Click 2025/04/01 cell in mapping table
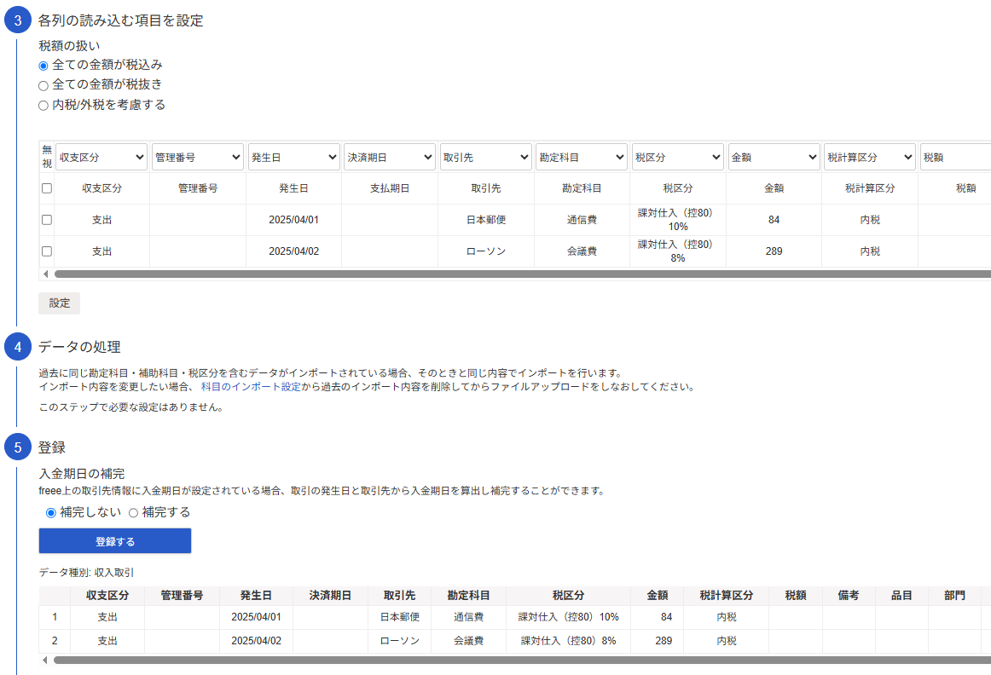This screenshot has width=991, height=675. (294, 220)
